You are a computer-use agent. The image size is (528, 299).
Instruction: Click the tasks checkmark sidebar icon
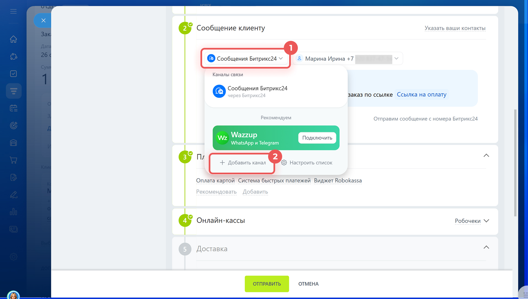(x=13, y=74)
